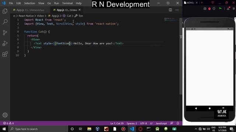
Task: Click the Video breadcrumb segment
Action: (40, 16)
